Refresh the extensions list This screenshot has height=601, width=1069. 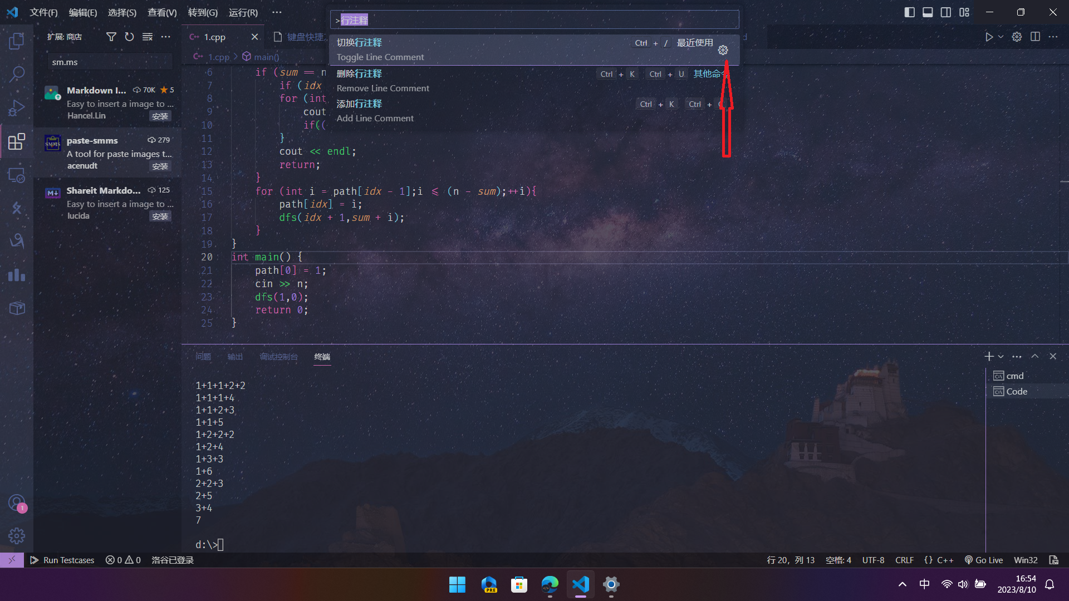point(129,37)
